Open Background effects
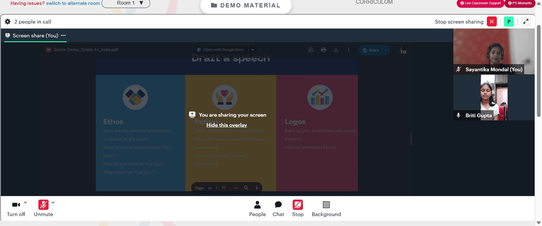 point(326,209)
